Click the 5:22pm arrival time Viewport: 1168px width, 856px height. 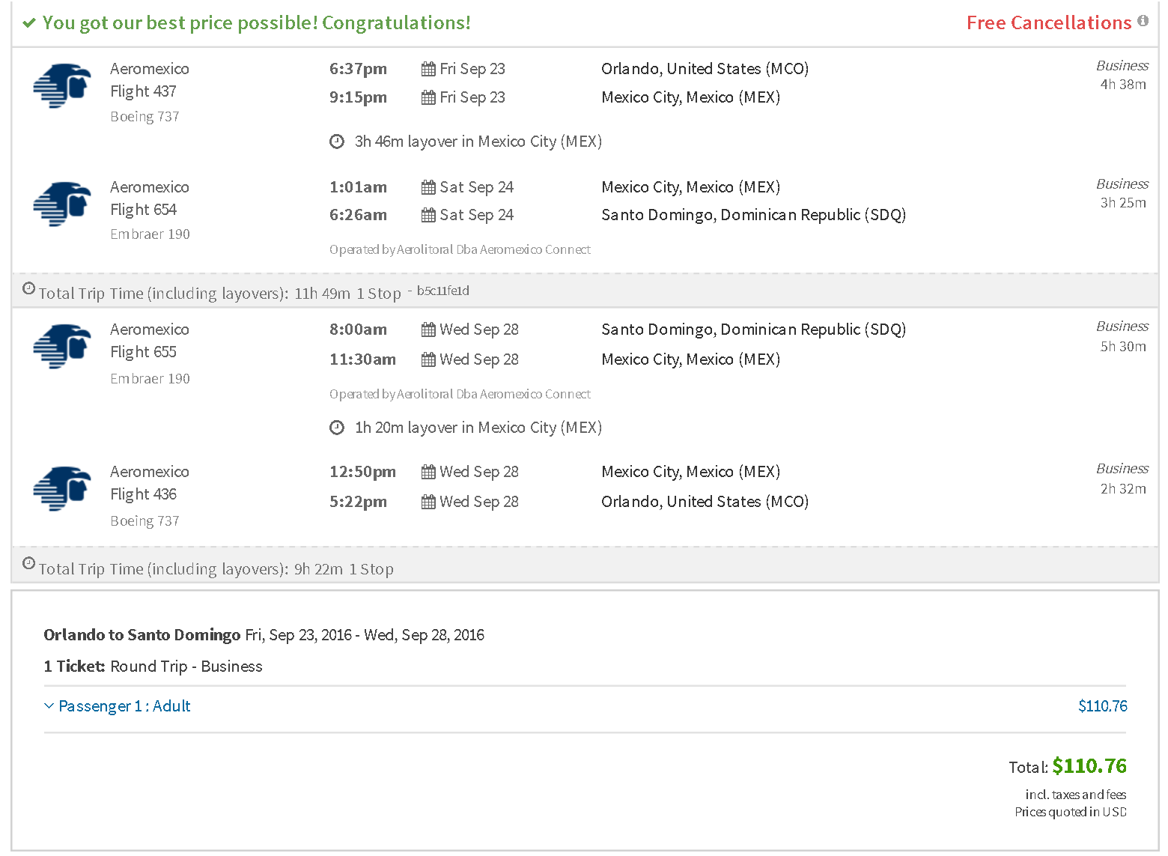(x=358, y=502)
